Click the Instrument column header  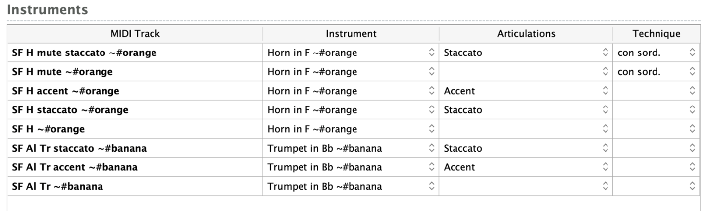point(351,34)
